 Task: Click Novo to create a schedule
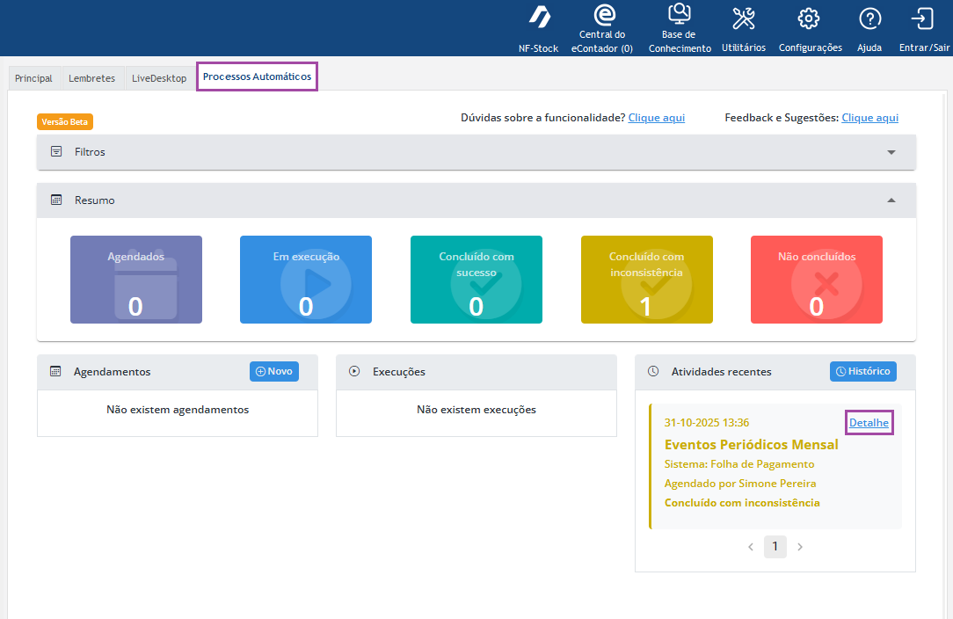click(x=274, y=371)
